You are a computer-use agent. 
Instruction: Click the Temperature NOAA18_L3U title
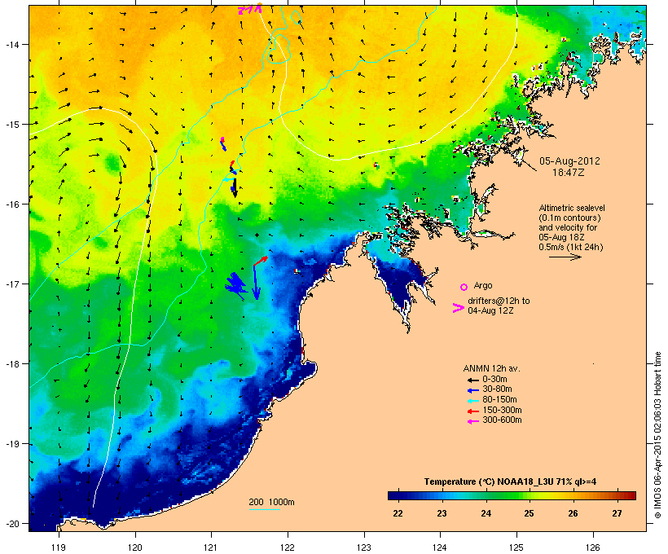pyautogui.click(x=510, y=481)
